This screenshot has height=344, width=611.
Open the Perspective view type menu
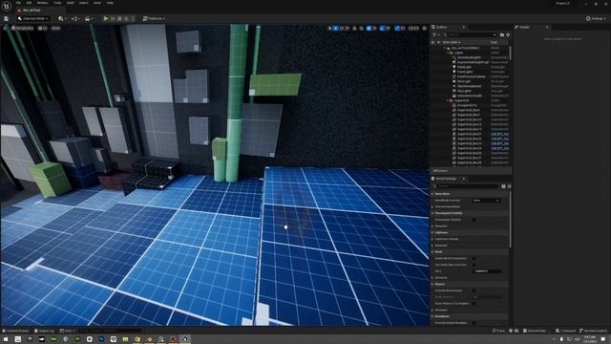pos(23,28)
